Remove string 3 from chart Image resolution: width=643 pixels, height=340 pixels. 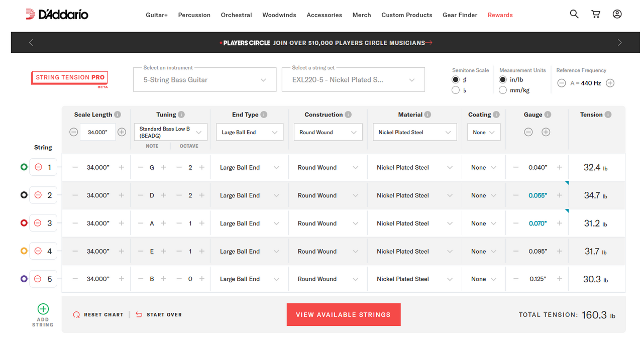coord(38,223)
